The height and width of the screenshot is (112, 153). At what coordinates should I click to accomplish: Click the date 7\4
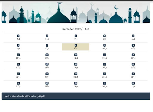18,49
